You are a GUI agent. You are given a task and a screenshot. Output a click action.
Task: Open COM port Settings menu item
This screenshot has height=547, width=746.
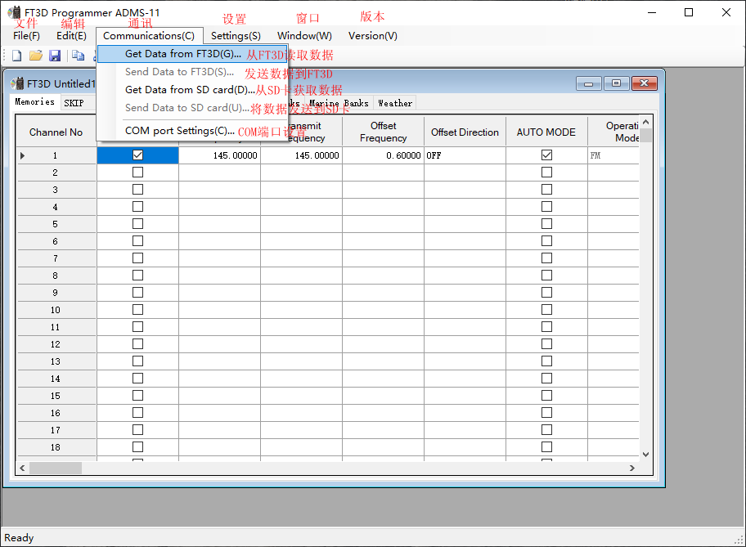click(x=179, y=131)
